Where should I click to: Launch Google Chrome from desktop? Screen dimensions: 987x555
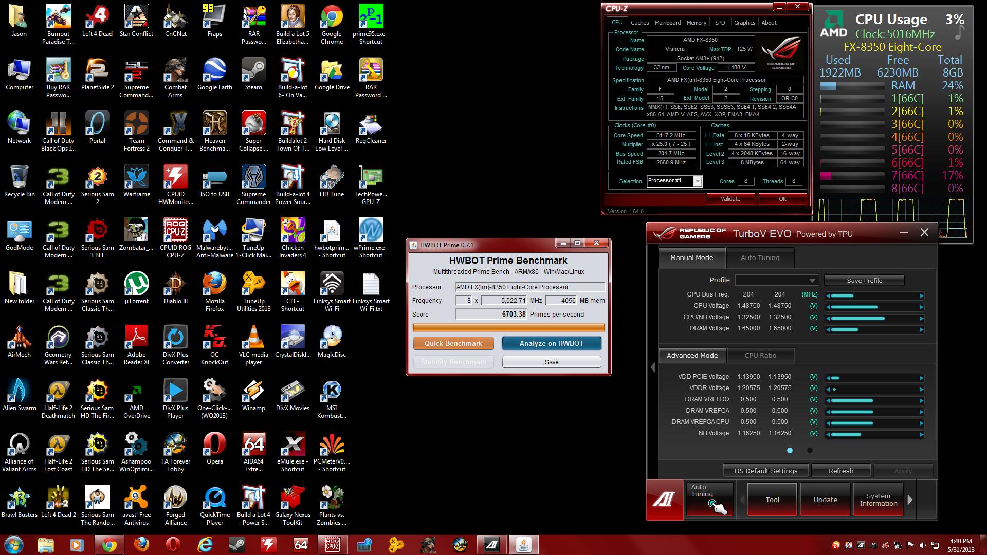click(x=332, y=24)
